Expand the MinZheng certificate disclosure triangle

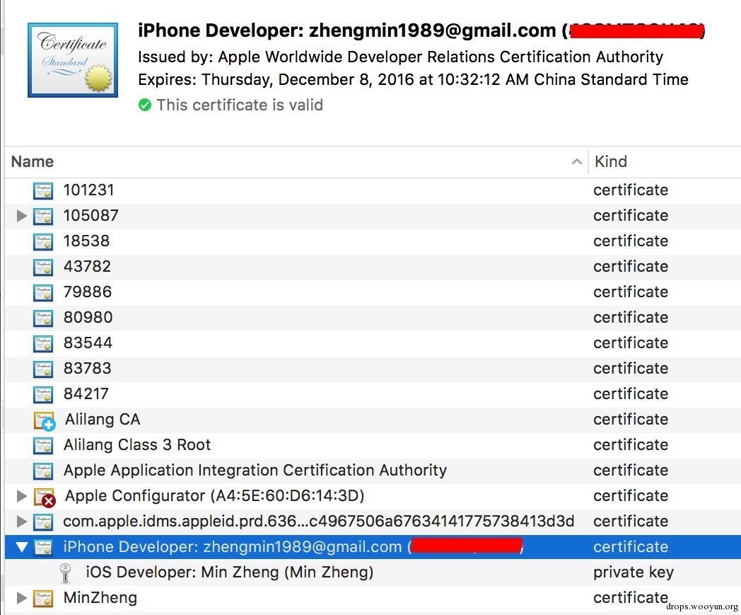(22, 598)
